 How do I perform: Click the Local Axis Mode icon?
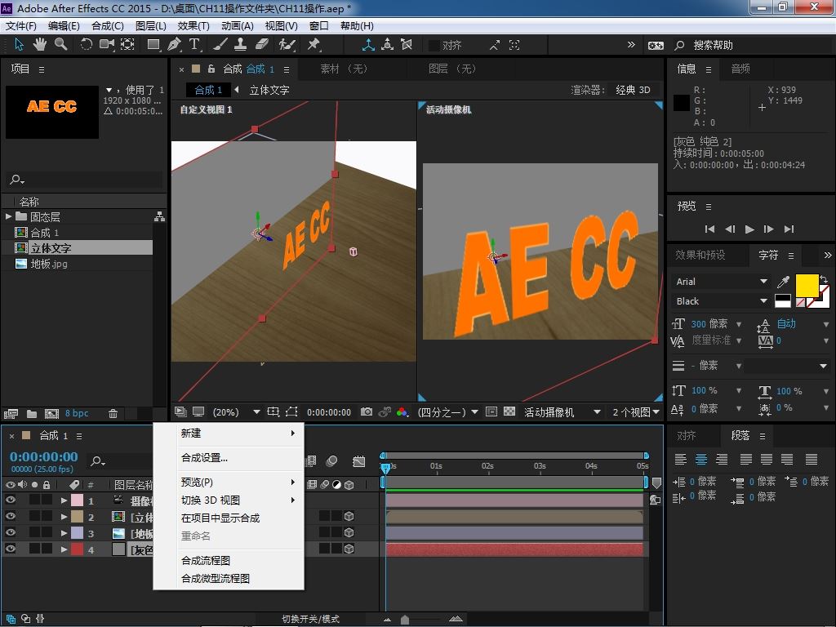pyautogui.click(x=368, y=45)
